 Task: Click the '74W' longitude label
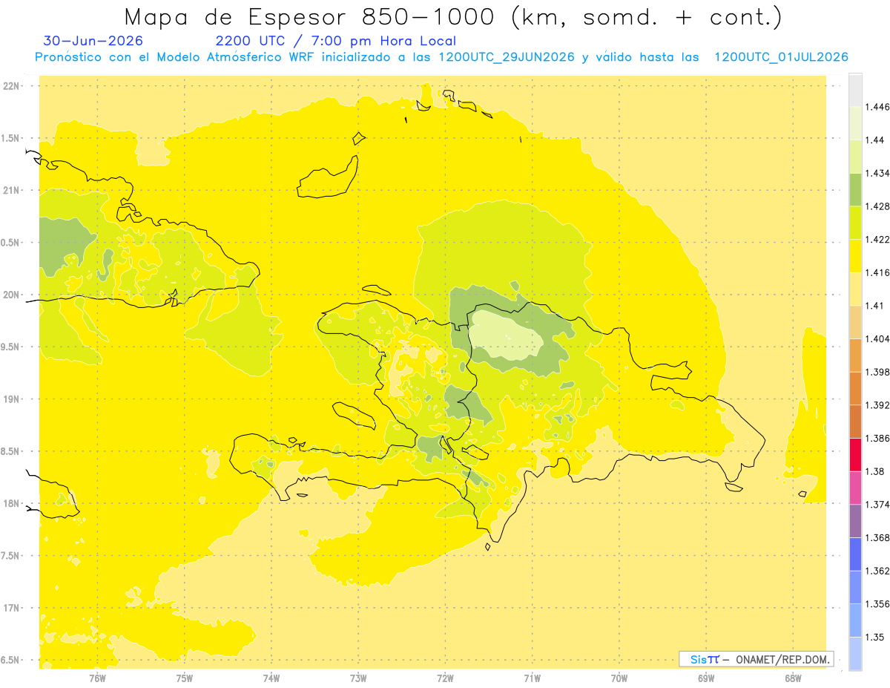[x=271, y=678]
